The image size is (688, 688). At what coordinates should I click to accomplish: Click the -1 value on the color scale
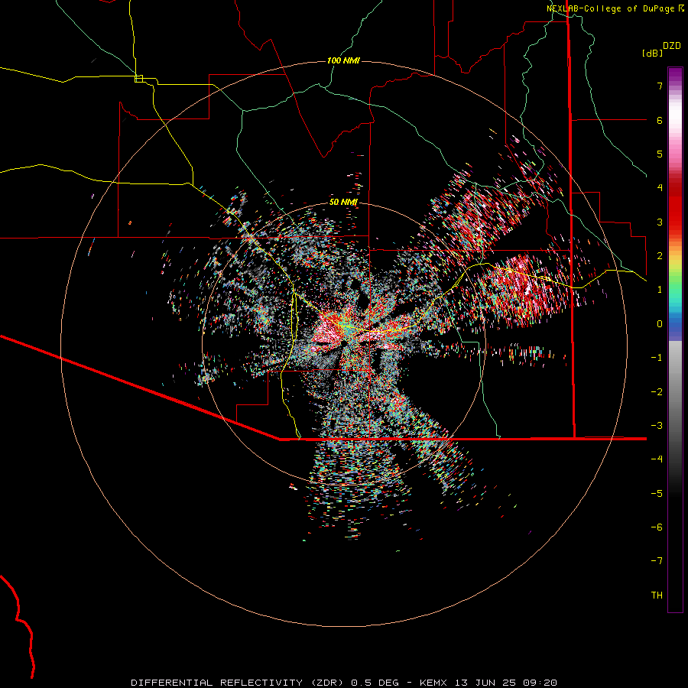(x=657, y=358)
